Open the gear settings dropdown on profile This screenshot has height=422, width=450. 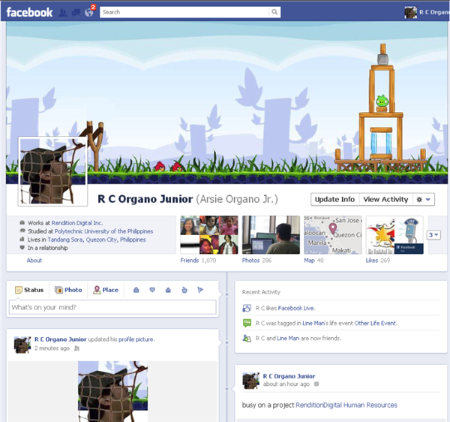[424, 200]
